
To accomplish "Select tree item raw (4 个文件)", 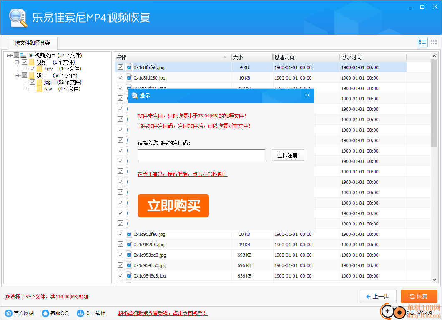I will (62, 89).
